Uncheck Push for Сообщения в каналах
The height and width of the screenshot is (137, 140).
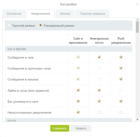point(121,79)
